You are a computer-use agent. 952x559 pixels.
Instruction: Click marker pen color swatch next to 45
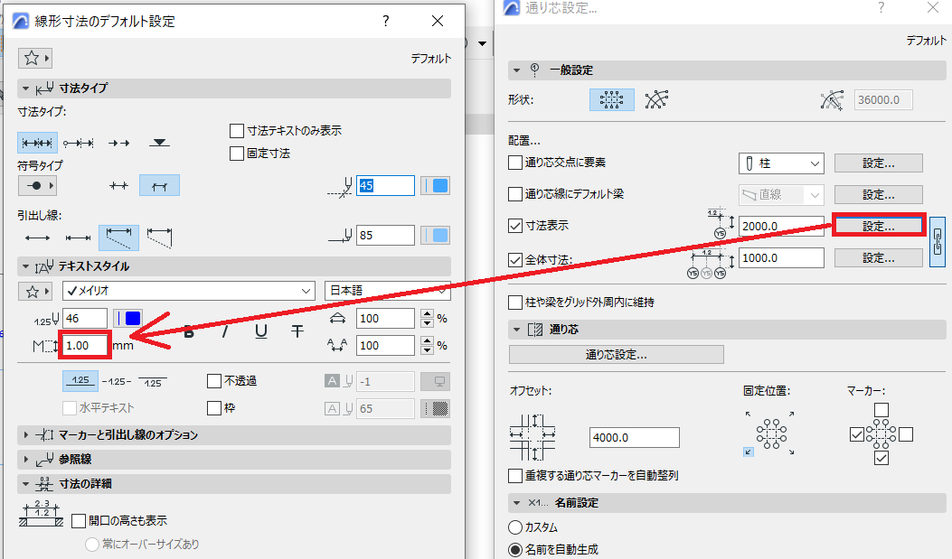(436, 185)
